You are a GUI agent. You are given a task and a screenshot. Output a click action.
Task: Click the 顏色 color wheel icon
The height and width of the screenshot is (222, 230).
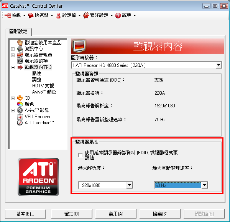pyautogui.click(x=20, y=104)
